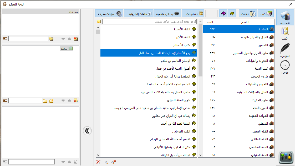Toggle the كتب (Books) type filter

[266, 13]
